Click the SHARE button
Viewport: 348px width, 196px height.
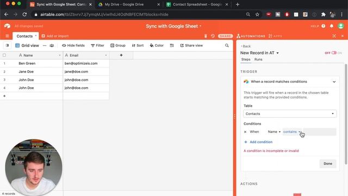(x=226, y=36)
